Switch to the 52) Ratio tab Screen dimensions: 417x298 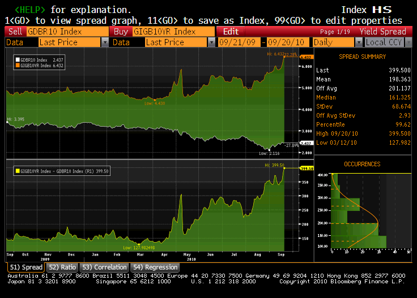(62, 267)
